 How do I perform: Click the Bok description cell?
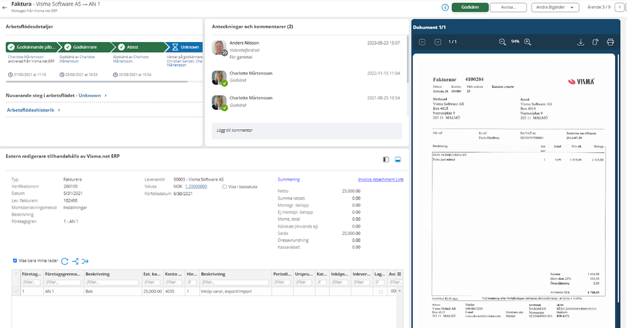tap(112, 291)
